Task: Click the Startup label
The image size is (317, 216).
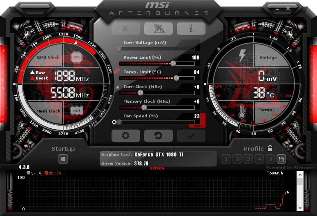Action: pyautogui.click(x=63, y=149)
